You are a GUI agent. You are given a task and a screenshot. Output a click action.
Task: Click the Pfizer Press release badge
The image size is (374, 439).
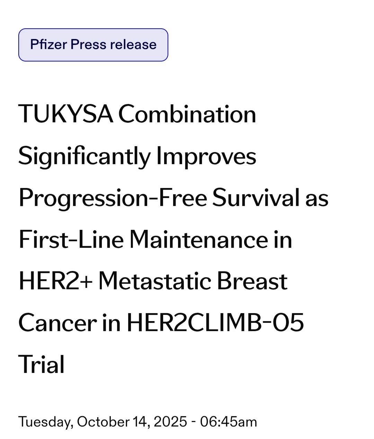click(93, 45)
